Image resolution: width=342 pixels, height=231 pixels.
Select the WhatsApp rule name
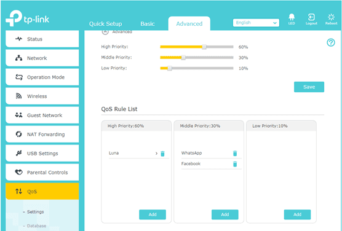pos(191,153)
